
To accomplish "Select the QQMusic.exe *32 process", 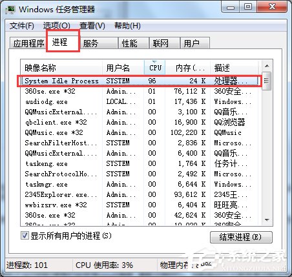I will pos(140,132).
